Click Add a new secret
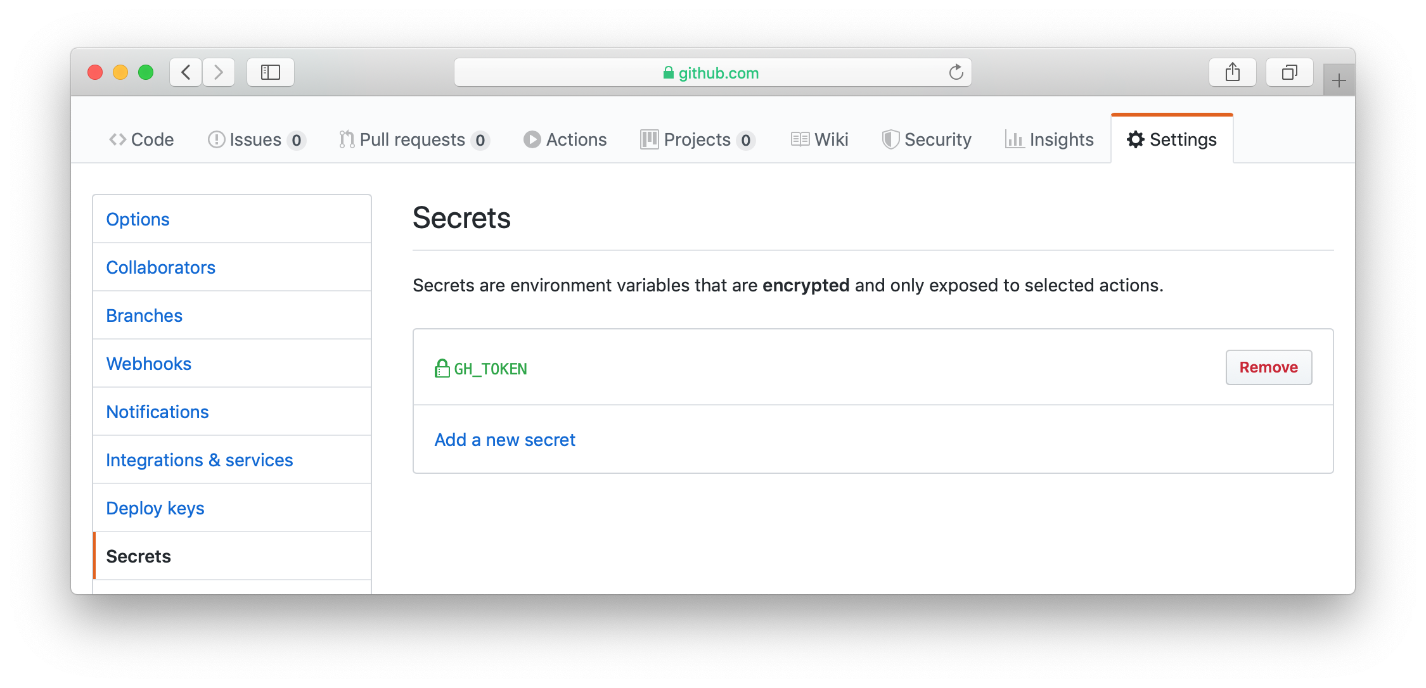 pos(504,439)
